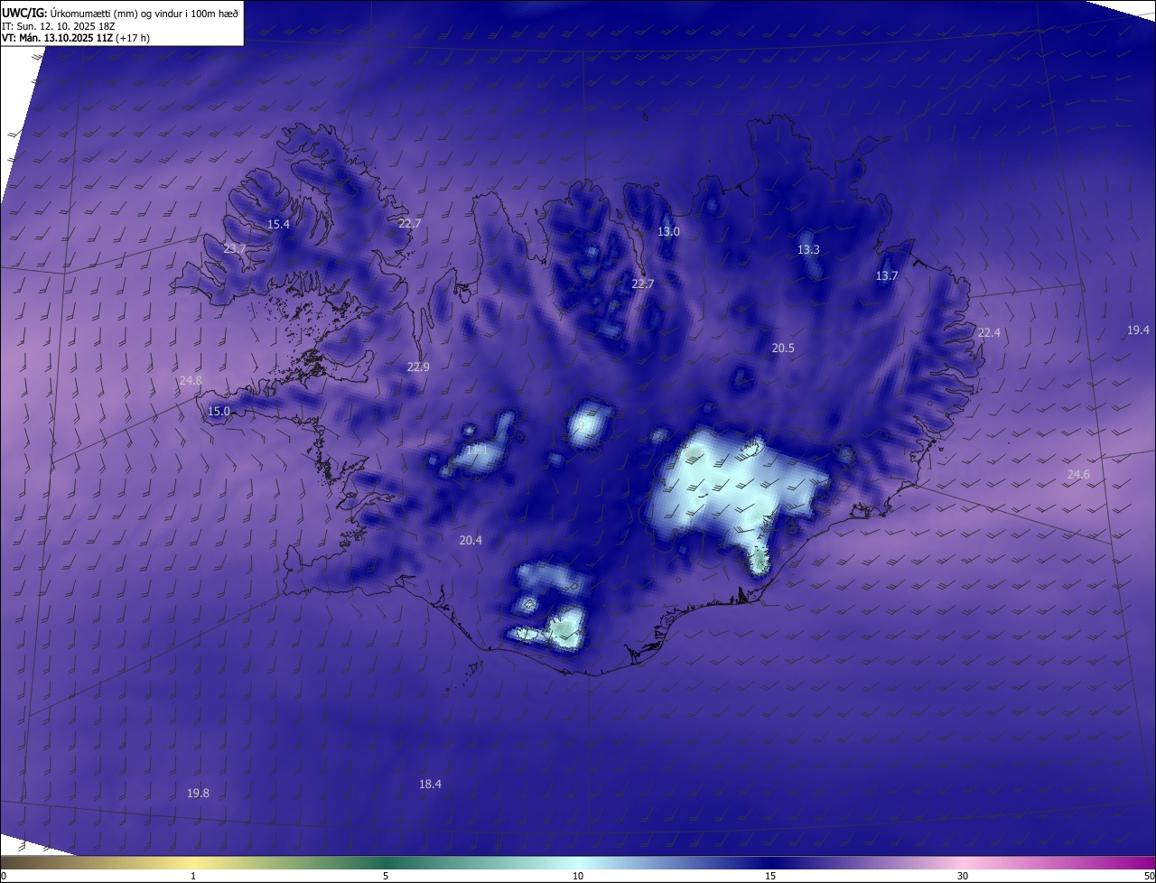Click the 20.4 value label on the map
This screenshot has height=883, width=1156.
pyautogui.click(x=471, y=541)
